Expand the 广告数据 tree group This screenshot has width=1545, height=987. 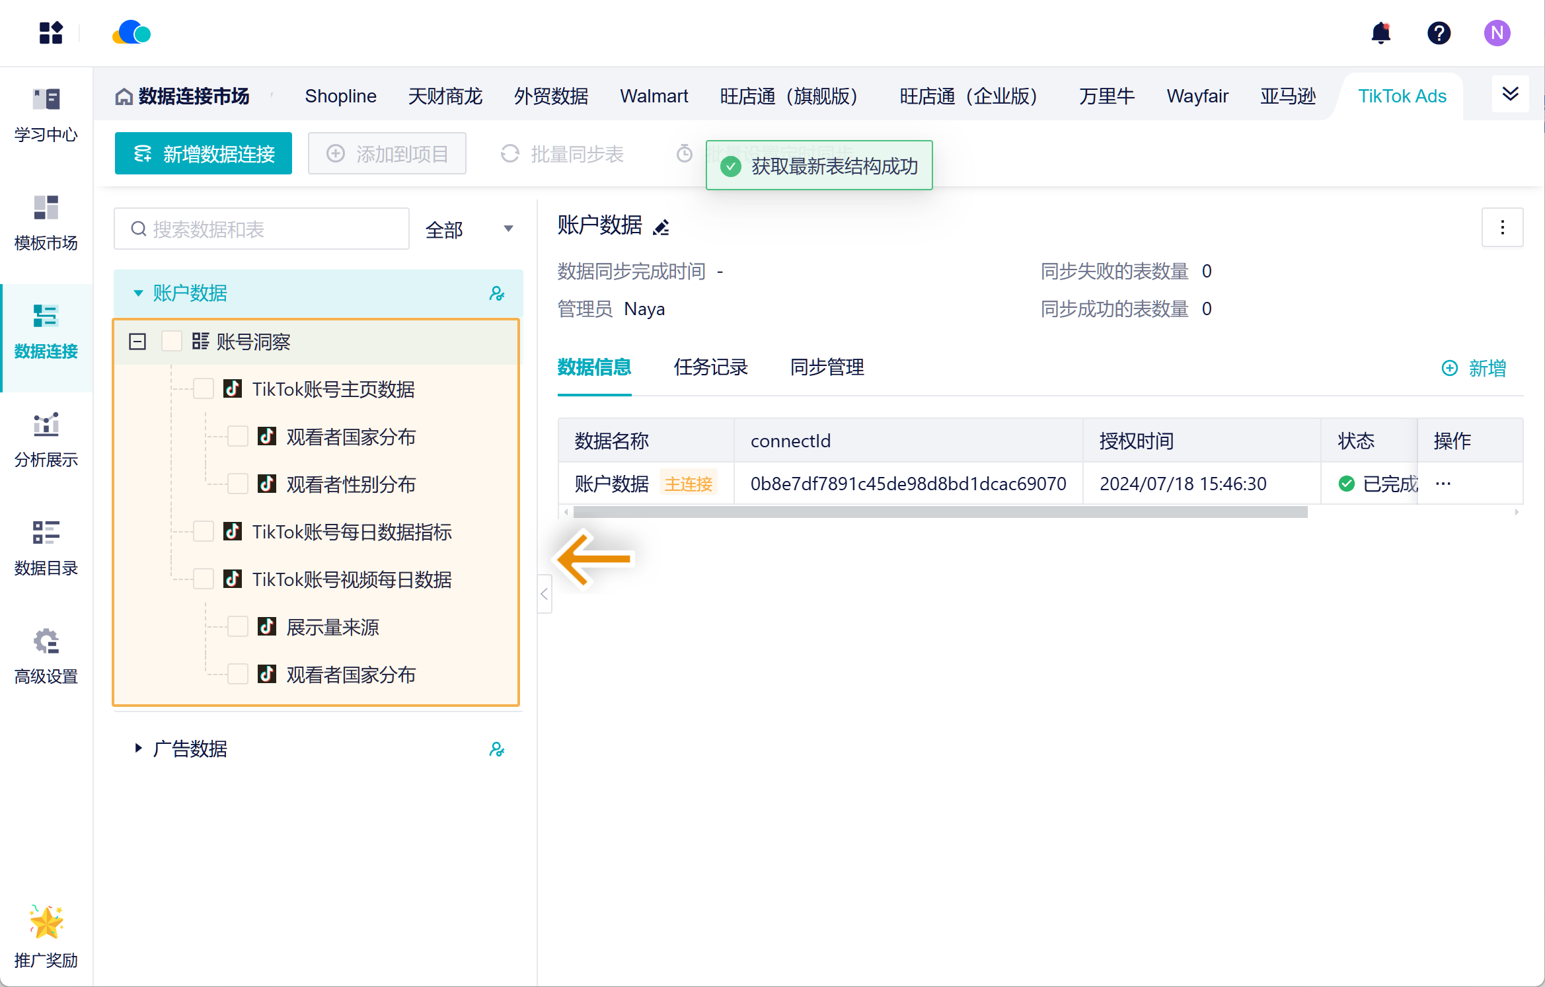click(138, 749)
